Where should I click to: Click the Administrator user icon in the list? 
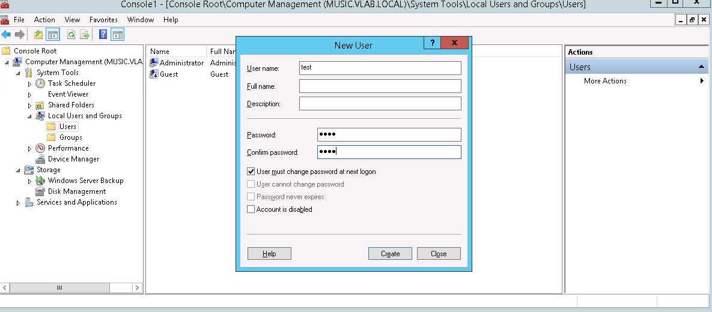click(153, 62)
